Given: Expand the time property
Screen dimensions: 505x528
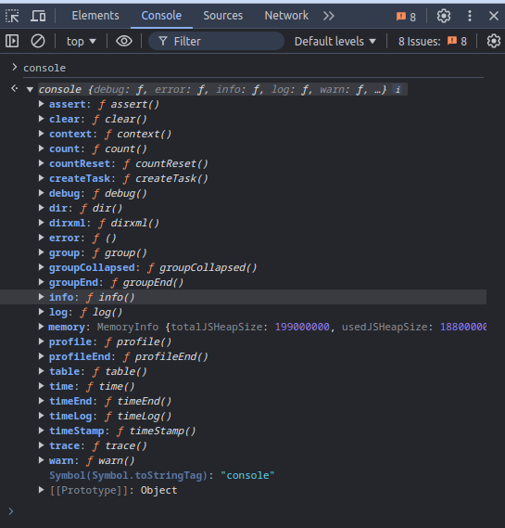Looking at the screenshot, I should (42, 386).
